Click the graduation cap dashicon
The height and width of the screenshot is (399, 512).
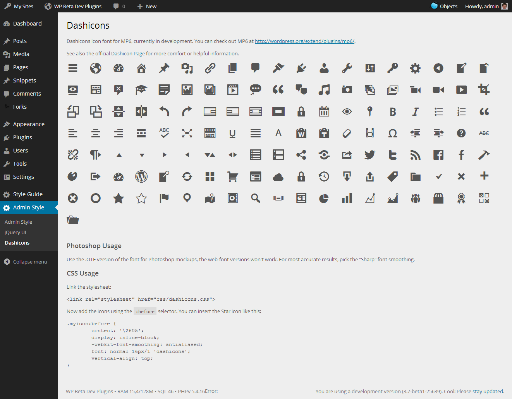(141, 90)
